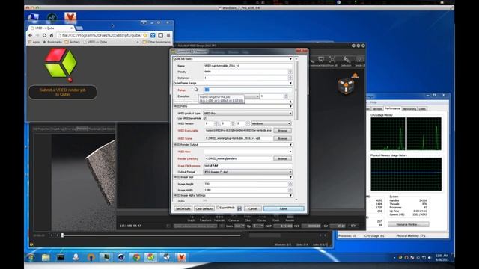Open VRED product type dropdown
The image size is (479, 269).
248,113
